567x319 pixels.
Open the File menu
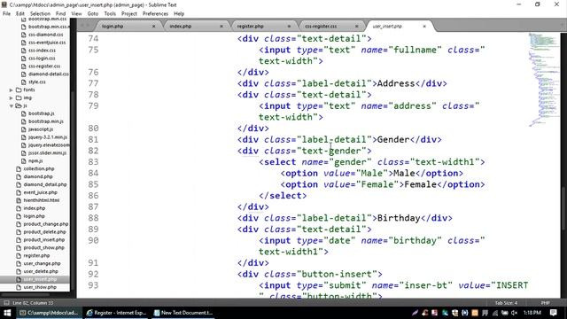click(x=6, y=14)
